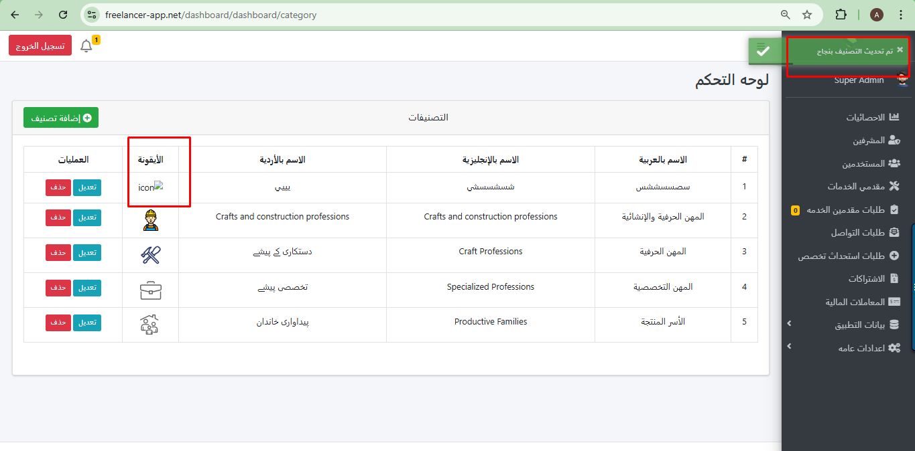Click the red تسجيل الخروج button
This screenshot has height=451, width=915.
point(40,46)
